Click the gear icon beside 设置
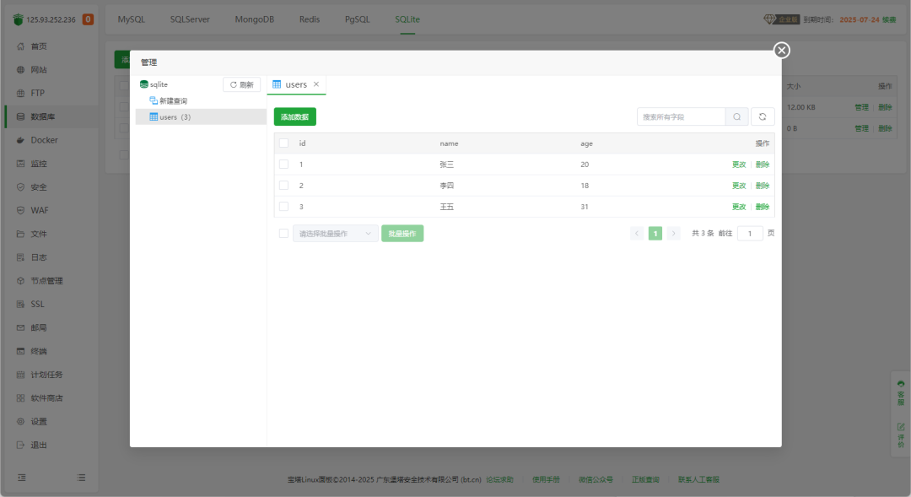The width and height of the screenshot is (911, 497). (20, 421)
